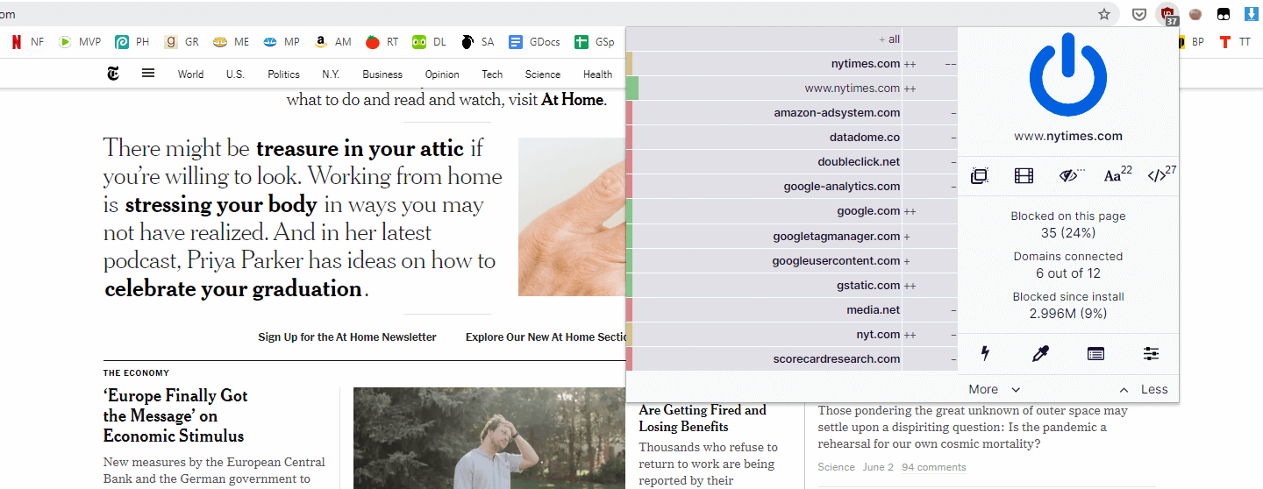Open the MVP bookmark
Viewport: 1263px width, 489px height.
pyautogui.click(x=80, y=41)
